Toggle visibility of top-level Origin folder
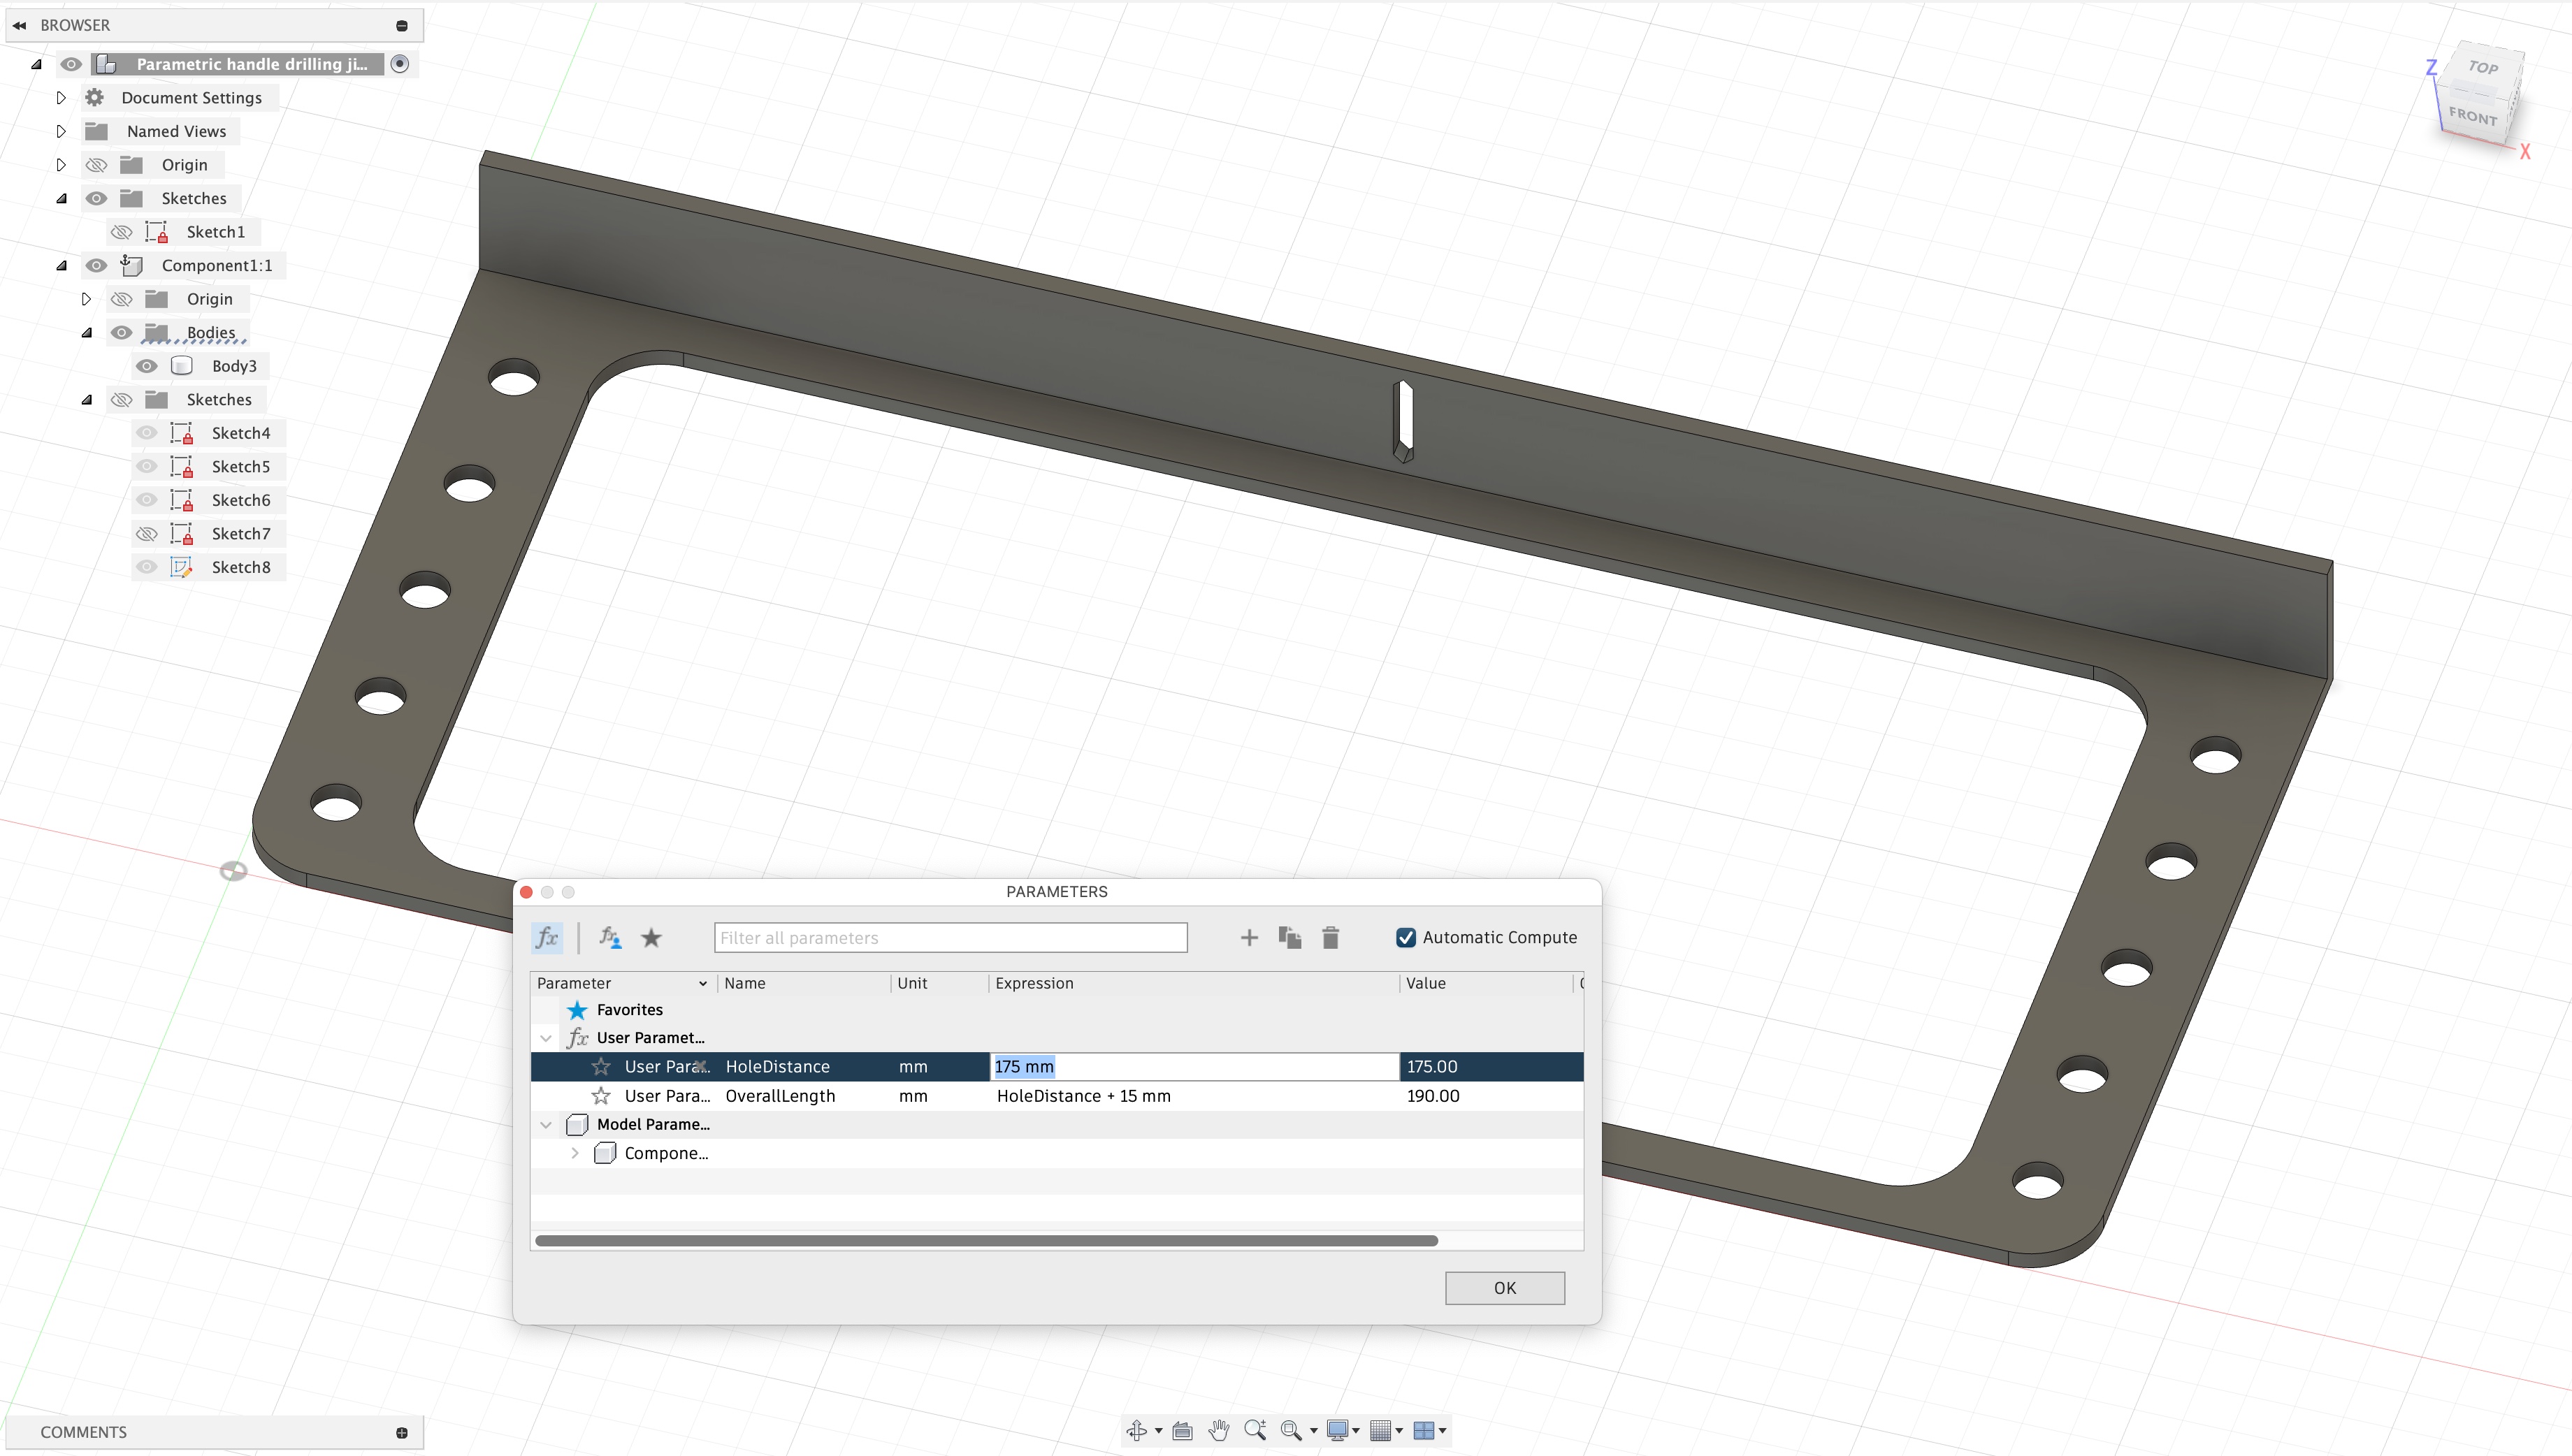The width and height of the screenshot is (2572, 1456). (96, 165)
